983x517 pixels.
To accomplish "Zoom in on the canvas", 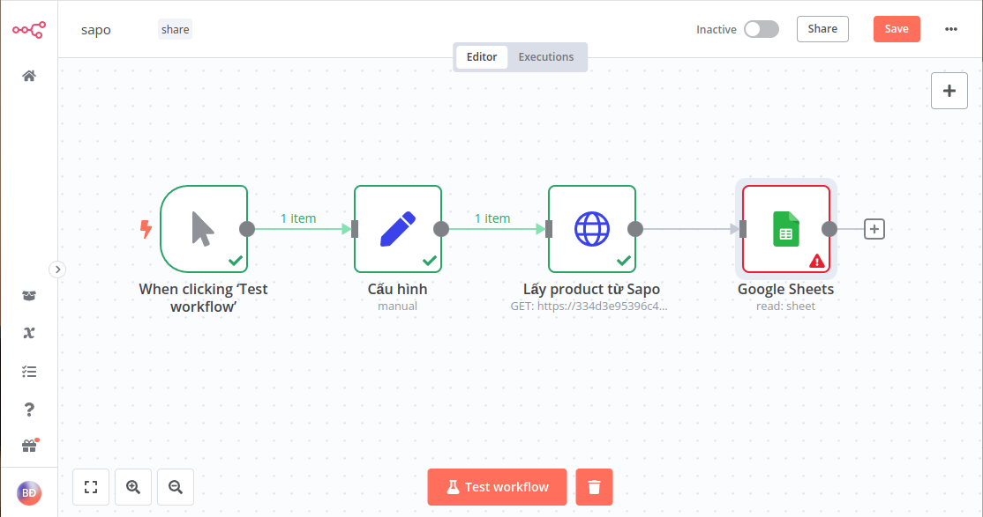I will coord(132,486).
